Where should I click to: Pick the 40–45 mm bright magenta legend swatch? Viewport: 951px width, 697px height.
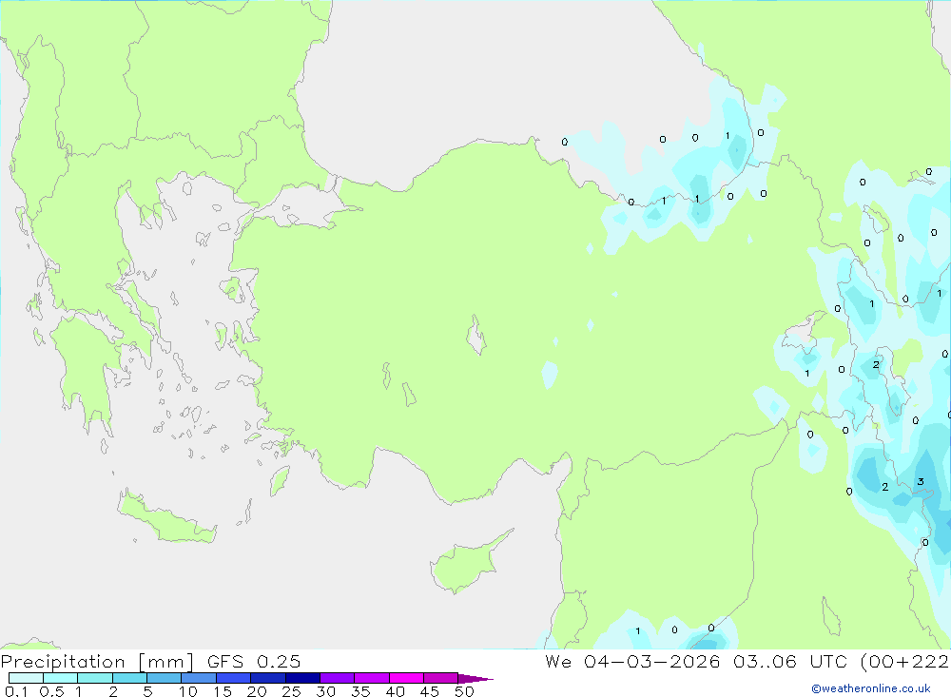coord(406,678)
